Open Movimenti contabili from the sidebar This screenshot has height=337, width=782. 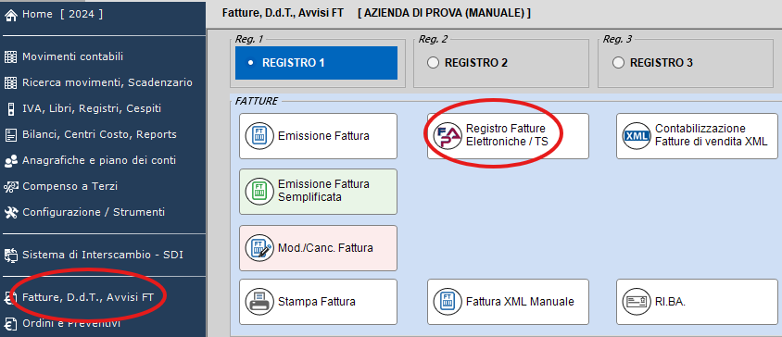coord(73,56)
